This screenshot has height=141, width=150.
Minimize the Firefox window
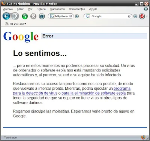137,4
